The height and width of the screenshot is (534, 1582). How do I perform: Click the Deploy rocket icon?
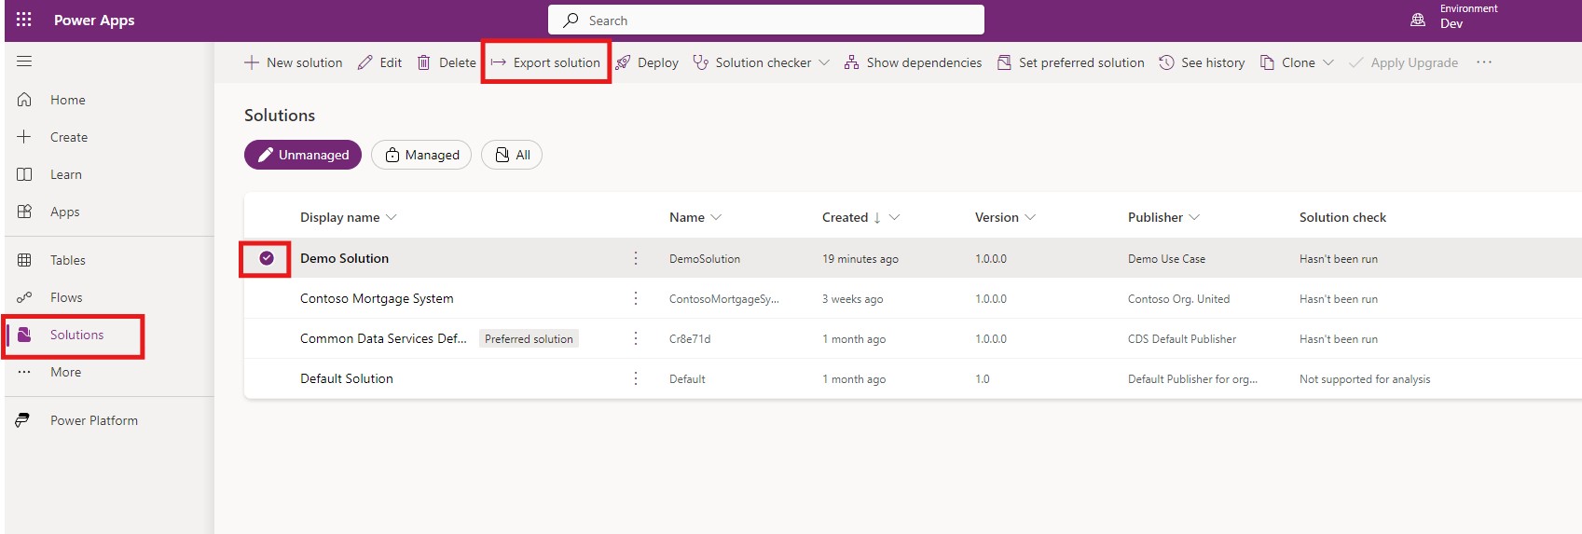(623, 62)
